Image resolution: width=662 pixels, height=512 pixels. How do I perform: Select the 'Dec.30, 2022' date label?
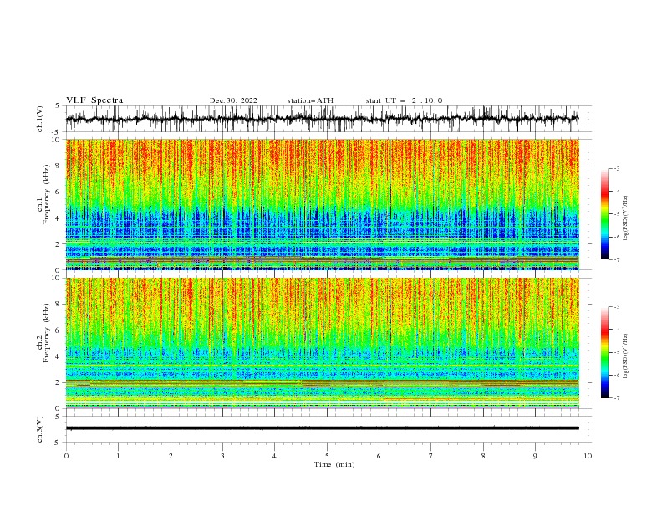pos(233,100)
